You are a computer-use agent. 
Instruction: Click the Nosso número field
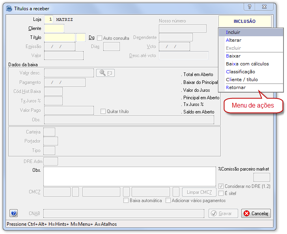pyautogui.click(x=183, y=28)
